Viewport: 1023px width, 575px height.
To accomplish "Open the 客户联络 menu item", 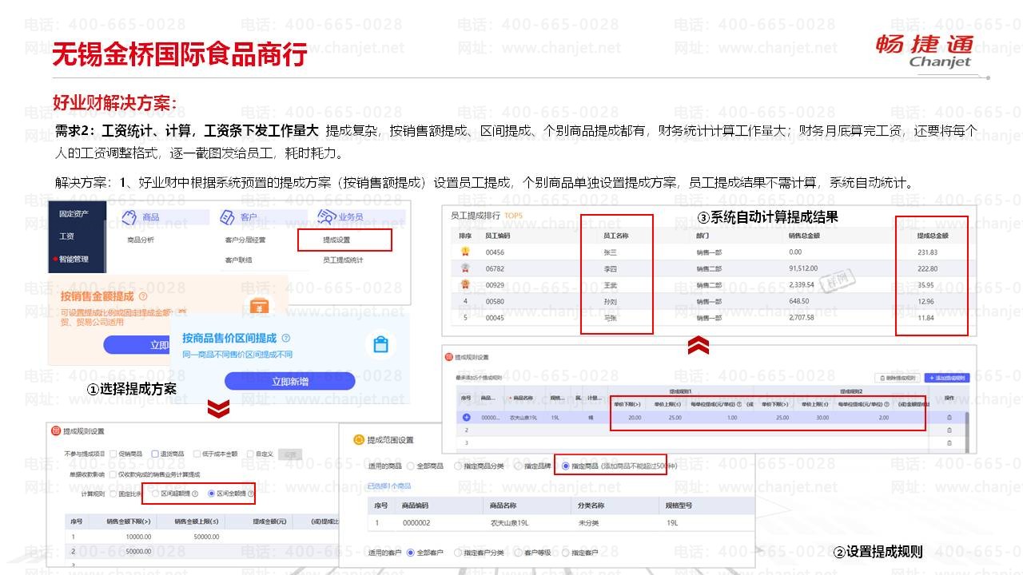I will (238, 260).
